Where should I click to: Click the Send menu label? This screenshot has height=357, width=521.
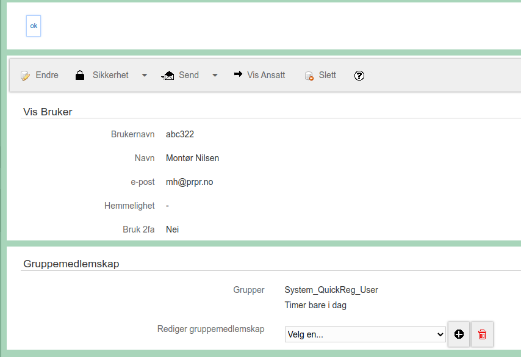pos(189,75)
